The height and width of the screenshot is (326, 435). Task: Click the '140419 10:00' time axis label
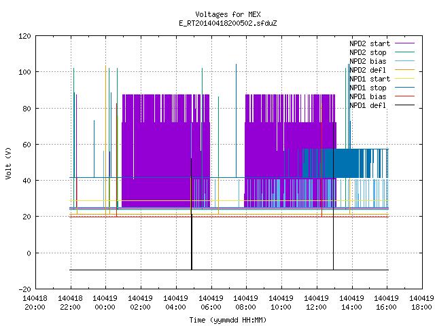point(281,303)
